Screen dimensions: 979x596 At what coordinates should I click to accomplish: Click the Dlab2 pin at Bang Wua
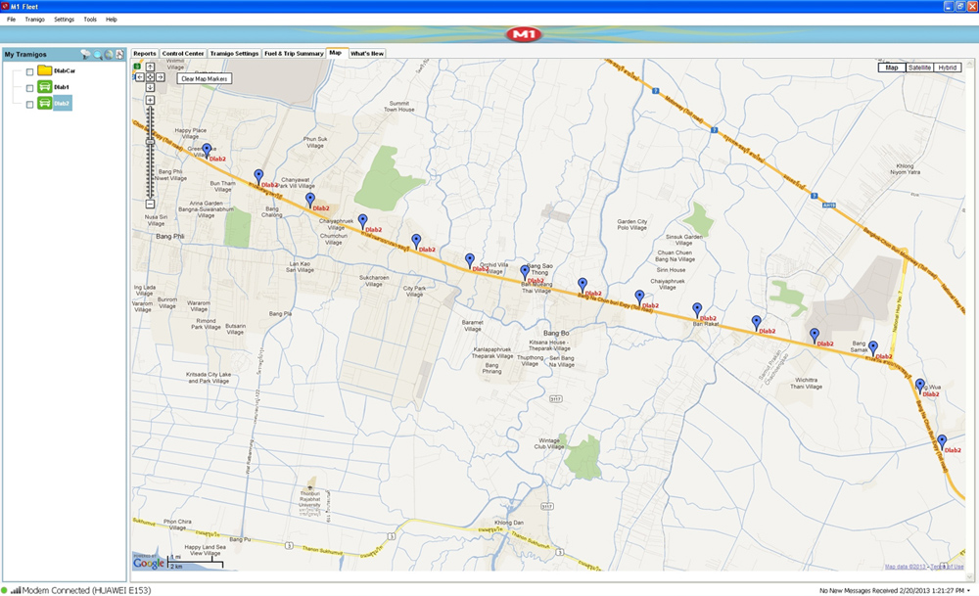pos(919,385)
